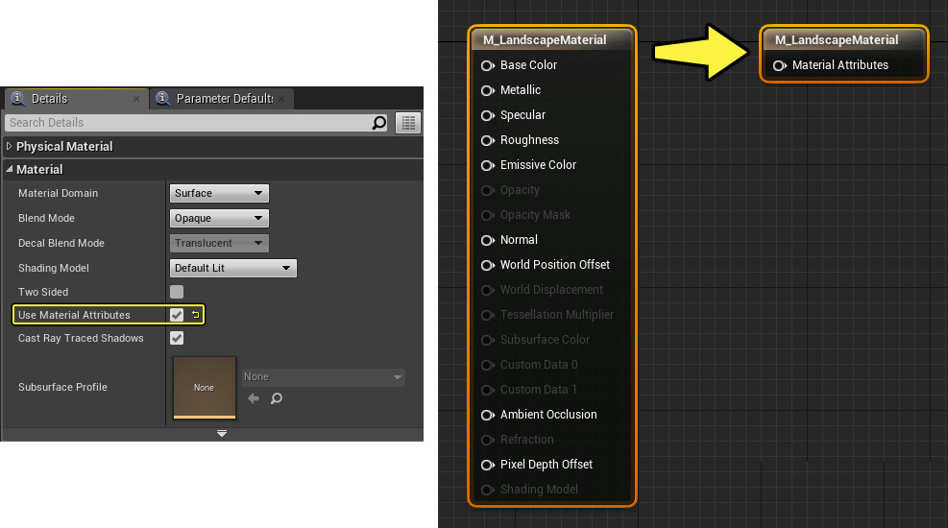Open the Shading Model dropdown
This screenshot has height=528, width=948.
coord(233,268)
